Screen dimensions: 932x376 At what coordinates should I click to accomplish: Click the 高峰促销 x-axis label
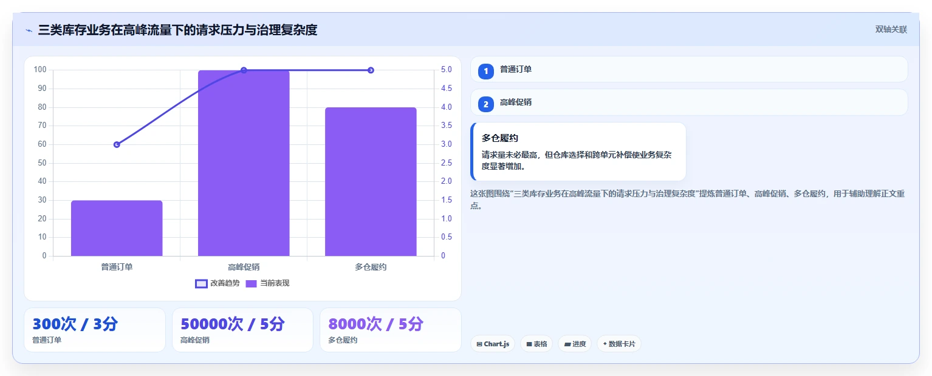point(244,267)
